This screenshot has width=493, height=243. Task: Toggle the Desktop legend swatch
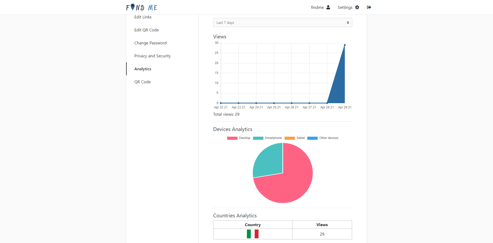[x=232, y=138]
